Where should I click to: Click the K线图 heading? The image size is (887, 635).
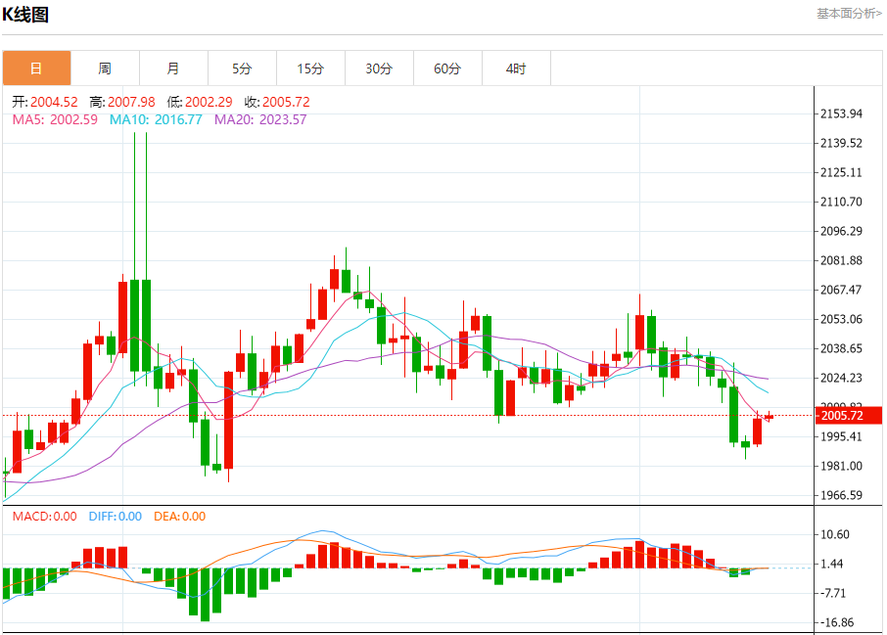coord(25,14)
